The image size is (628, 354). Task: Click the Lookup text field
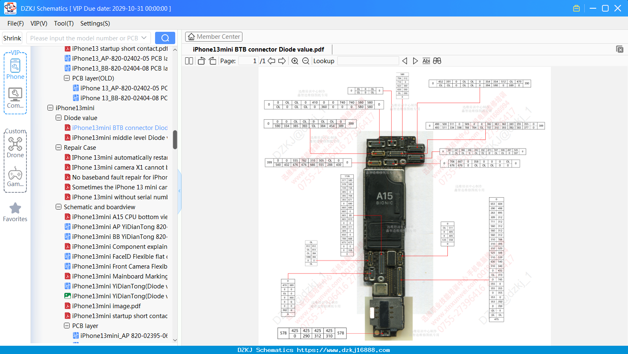coord(368,61)
